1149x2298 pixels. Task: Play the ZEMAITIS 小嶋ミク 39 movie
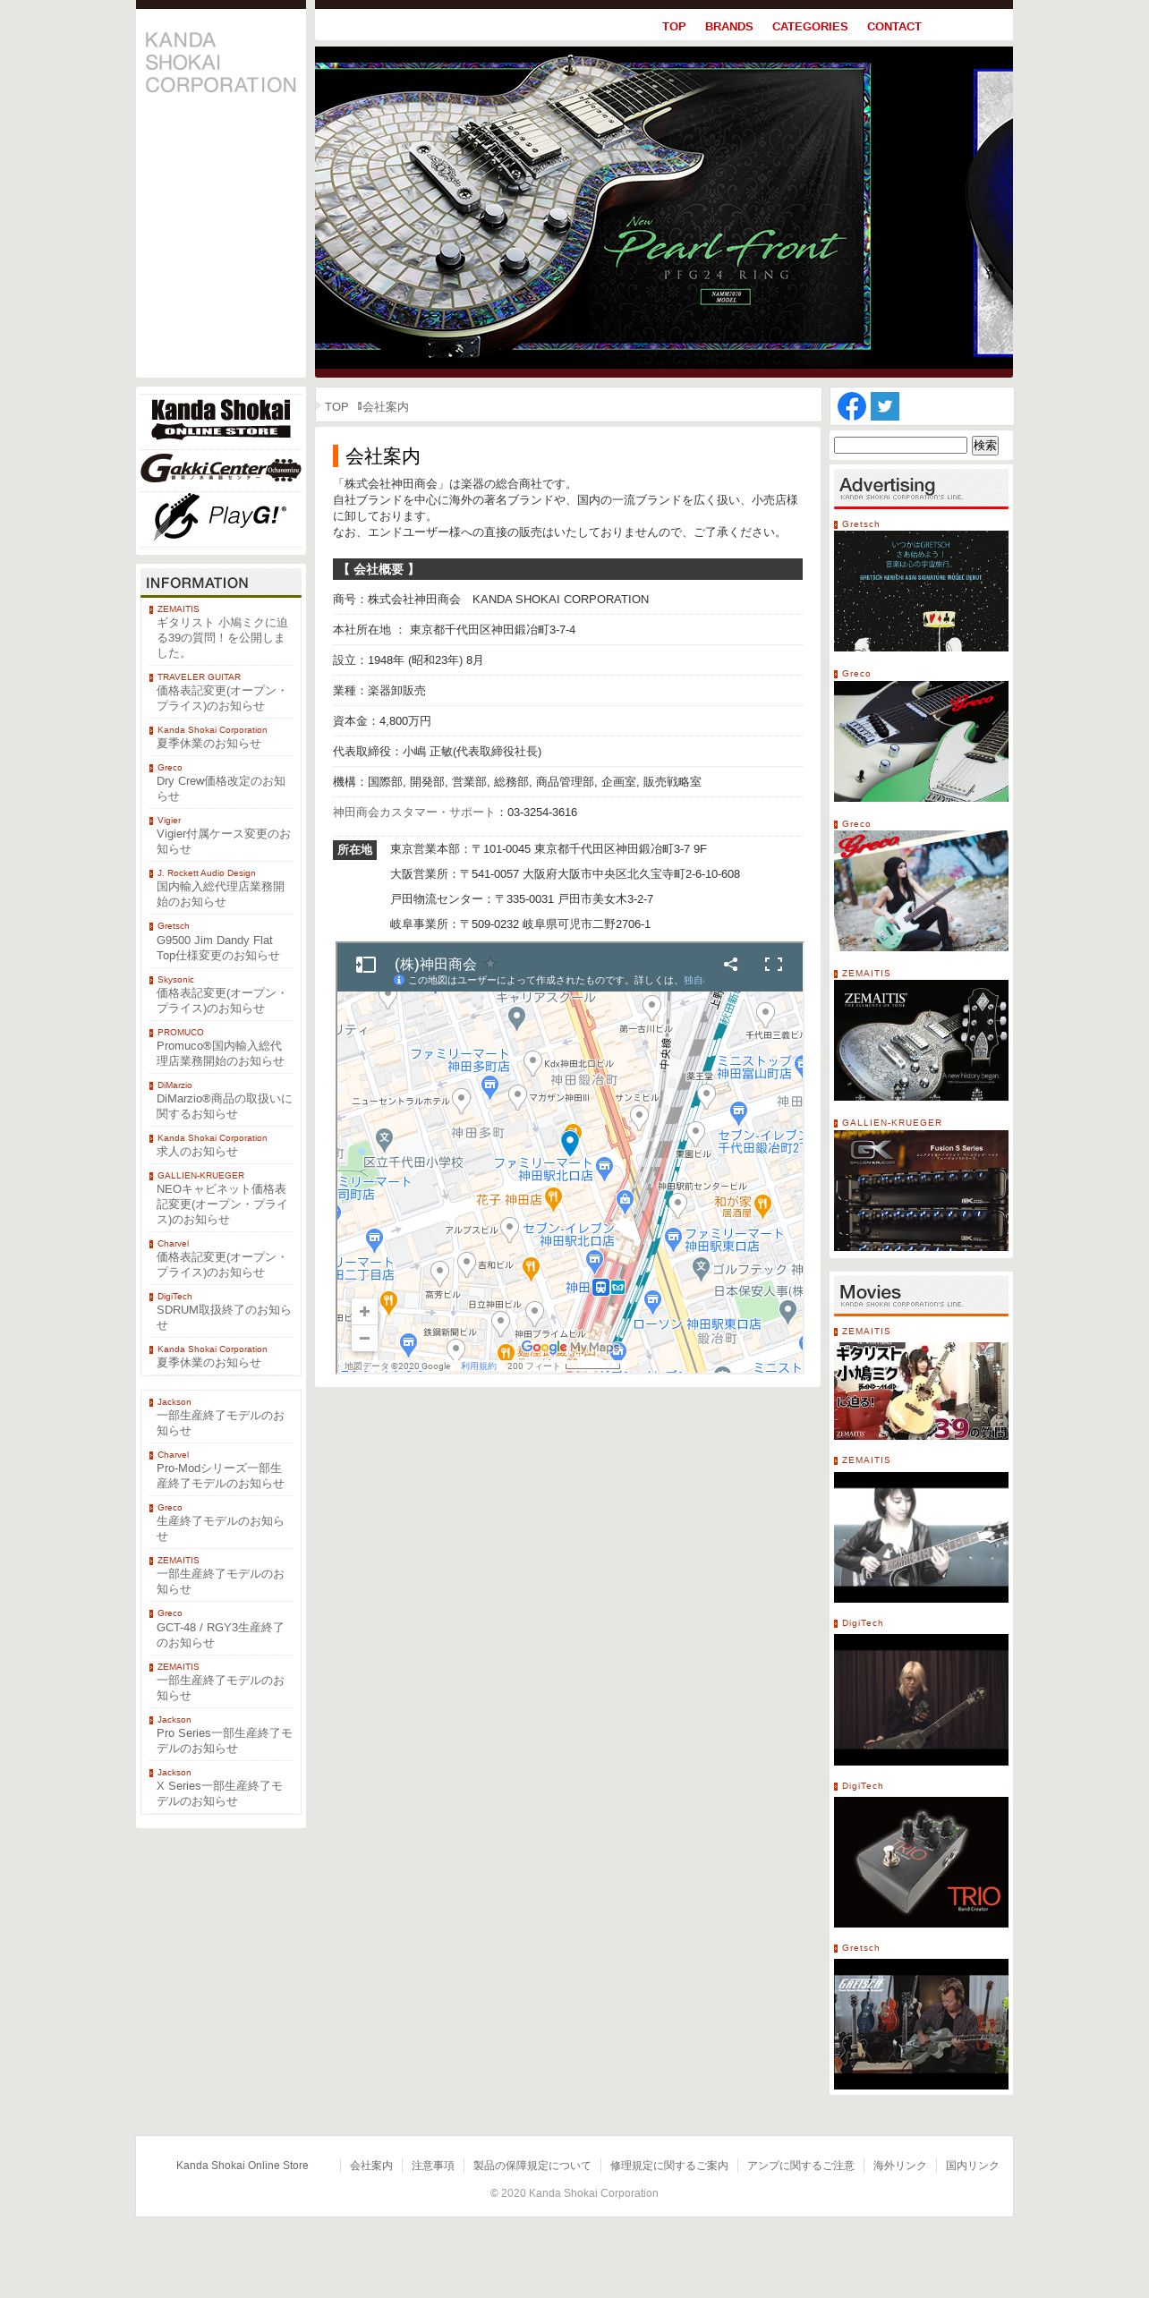(921, 1390)
